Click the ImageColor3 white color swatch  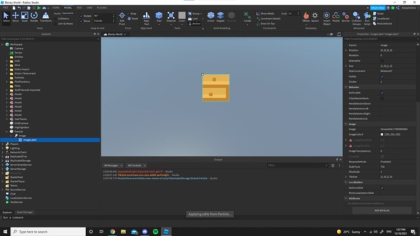tap(382, 134)
